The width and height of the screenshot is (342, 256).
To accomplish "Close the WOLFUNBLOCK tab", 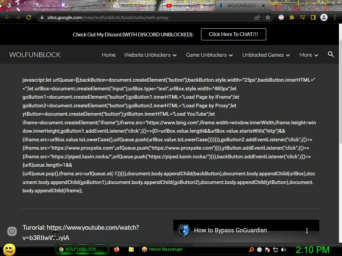I will [x=264, y=6].
